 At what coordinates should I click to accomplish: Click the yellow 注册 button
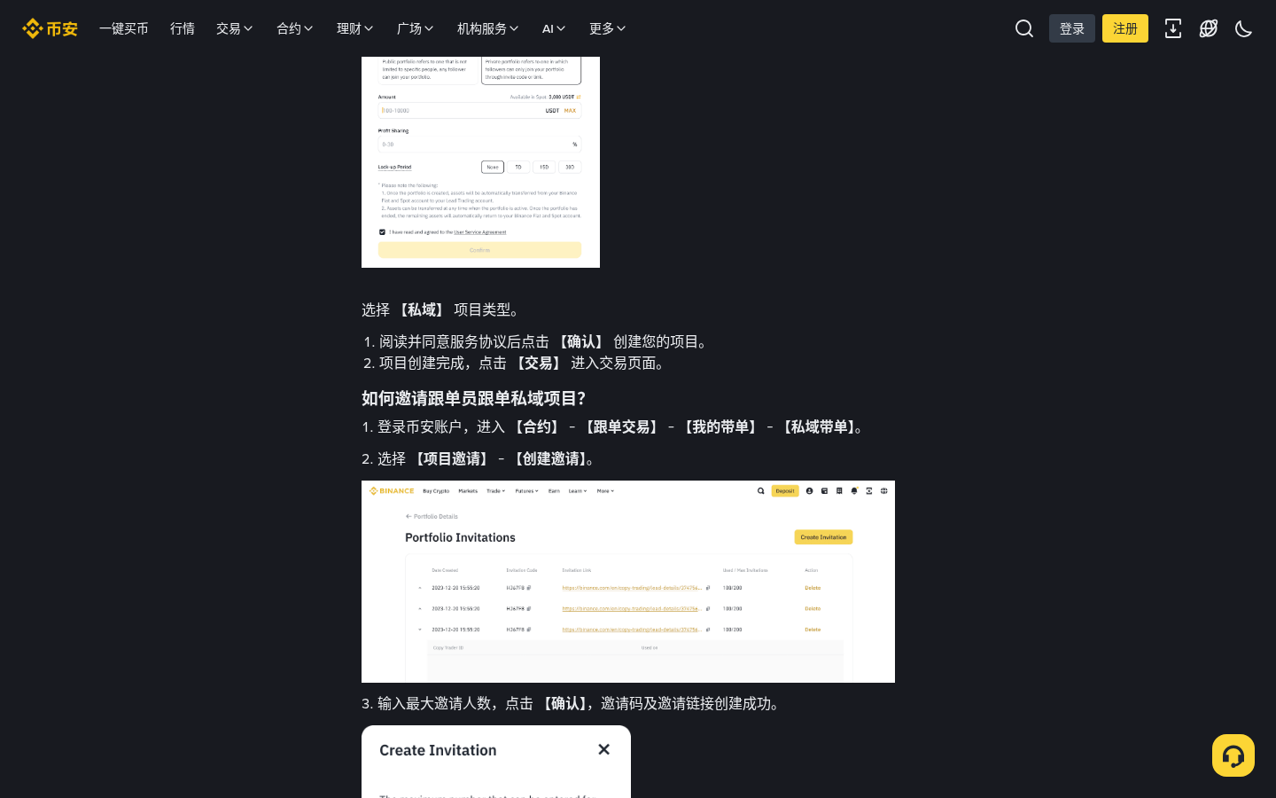tap(1125, 28)
